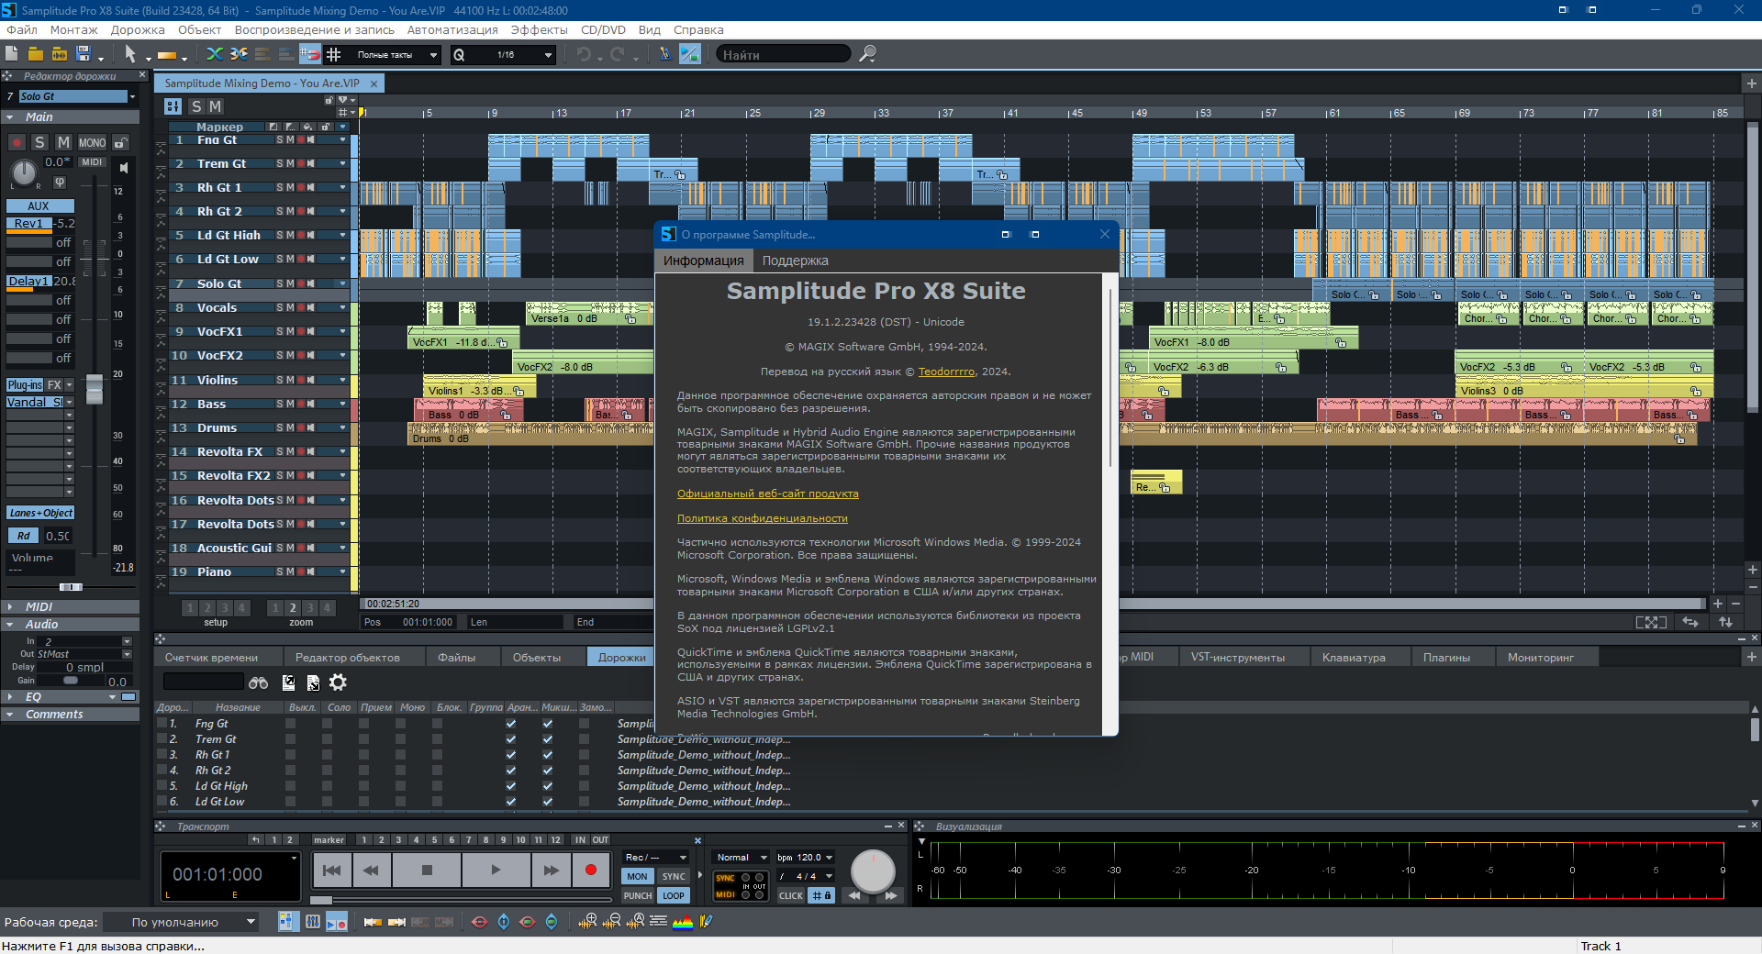Click the transport time display 001:01:000

(x=230, y=875)
